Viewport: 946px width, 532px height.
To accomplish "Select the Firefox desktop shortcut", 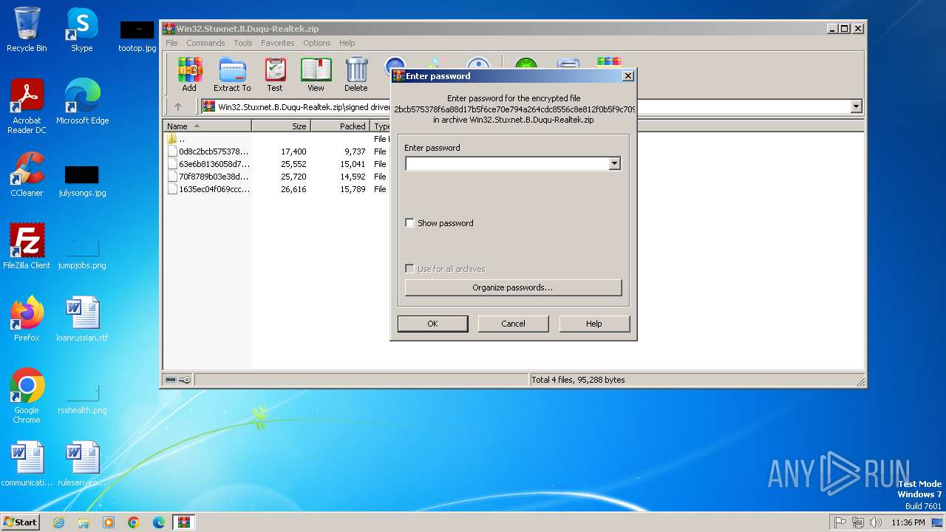I will point(27,319).
